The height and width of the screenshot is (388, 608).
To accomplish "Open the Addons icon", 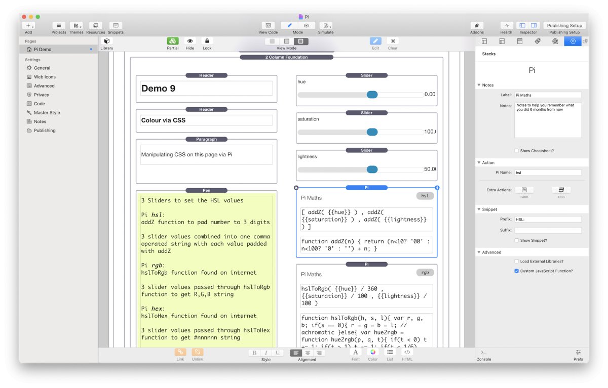I will 477,25.
